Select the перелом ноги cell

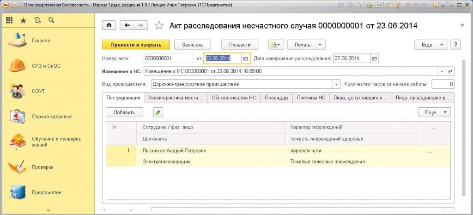click(352, 151)
